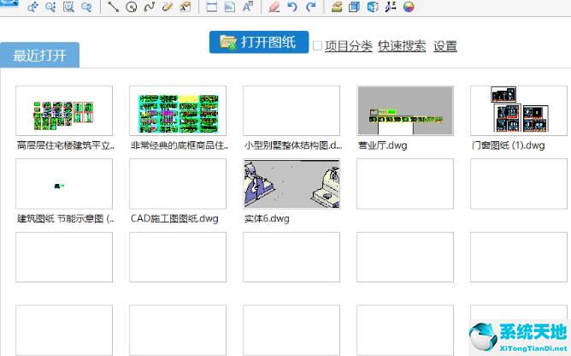Open the color wheel settings
This screenshot has width=571, height=356.
pyautogui.click(x=409, y=7)
